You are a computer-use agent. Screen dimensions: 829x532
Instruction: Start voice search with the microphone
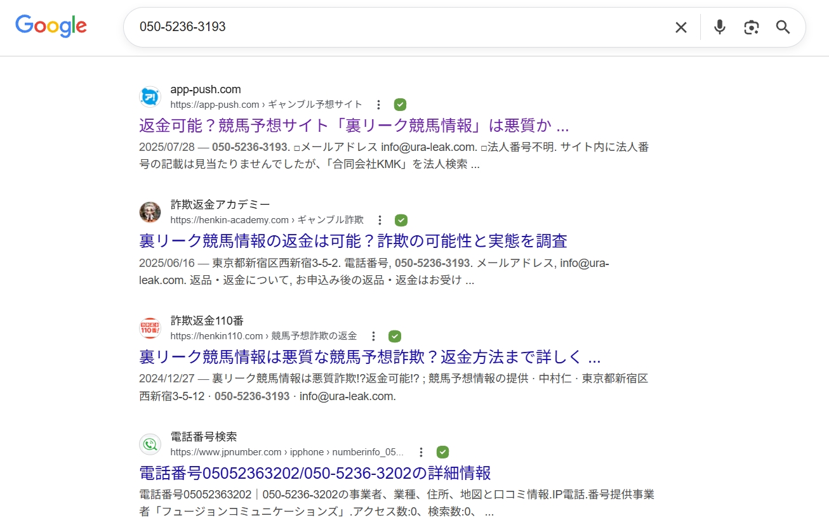[719, 27]
